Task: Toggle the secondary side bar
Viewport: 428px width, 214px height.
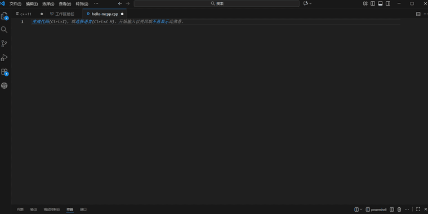Action: (388, 3)
